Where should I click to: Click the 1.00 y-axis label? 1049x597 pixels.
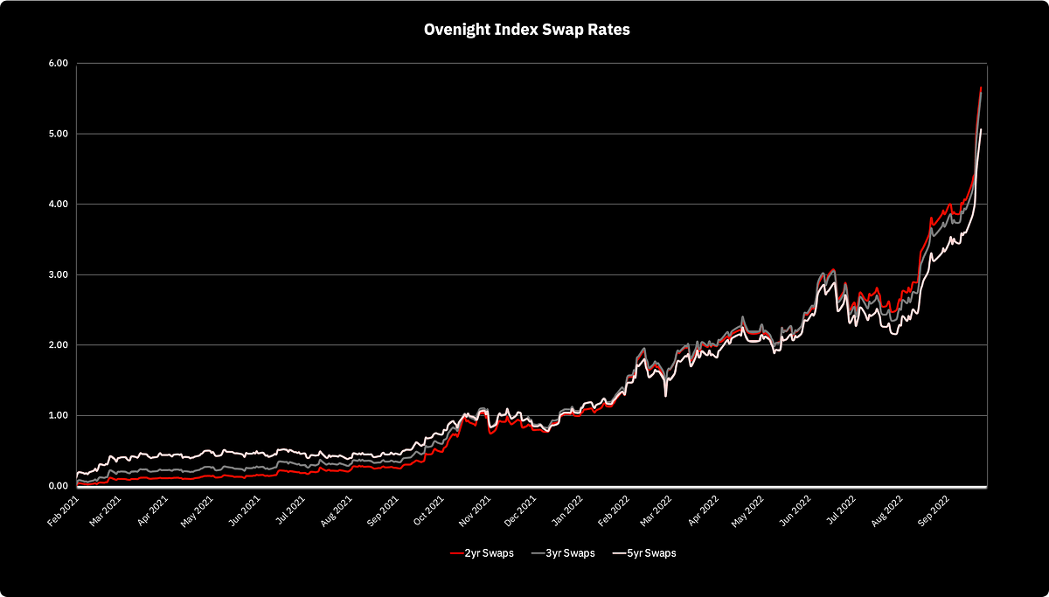coord(58,415)
